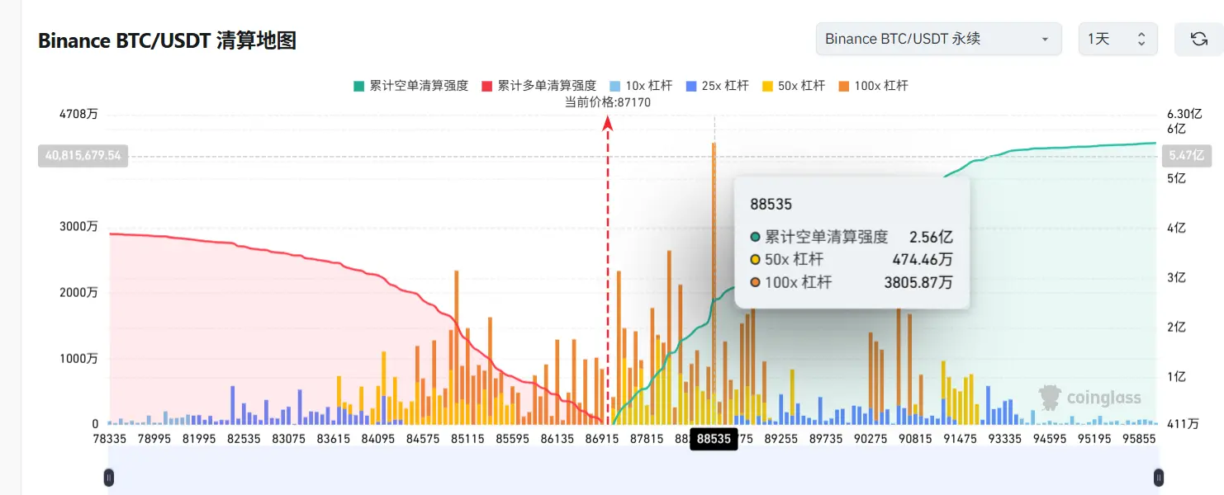Click the 4708万 left axis label

(80, 115)
